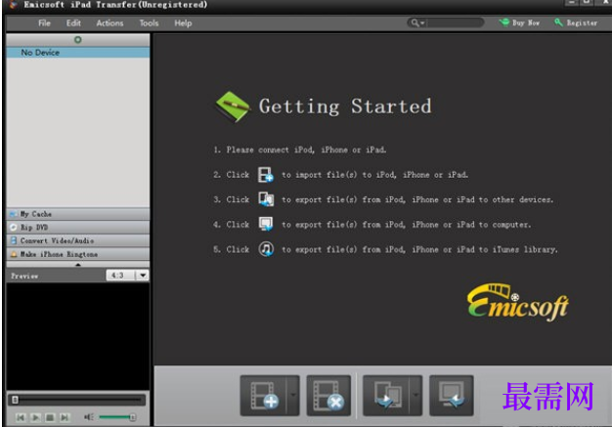The width and height of the screenshot is (612, 427).
Task: Open the Help menu
Action: pos(183,23)
